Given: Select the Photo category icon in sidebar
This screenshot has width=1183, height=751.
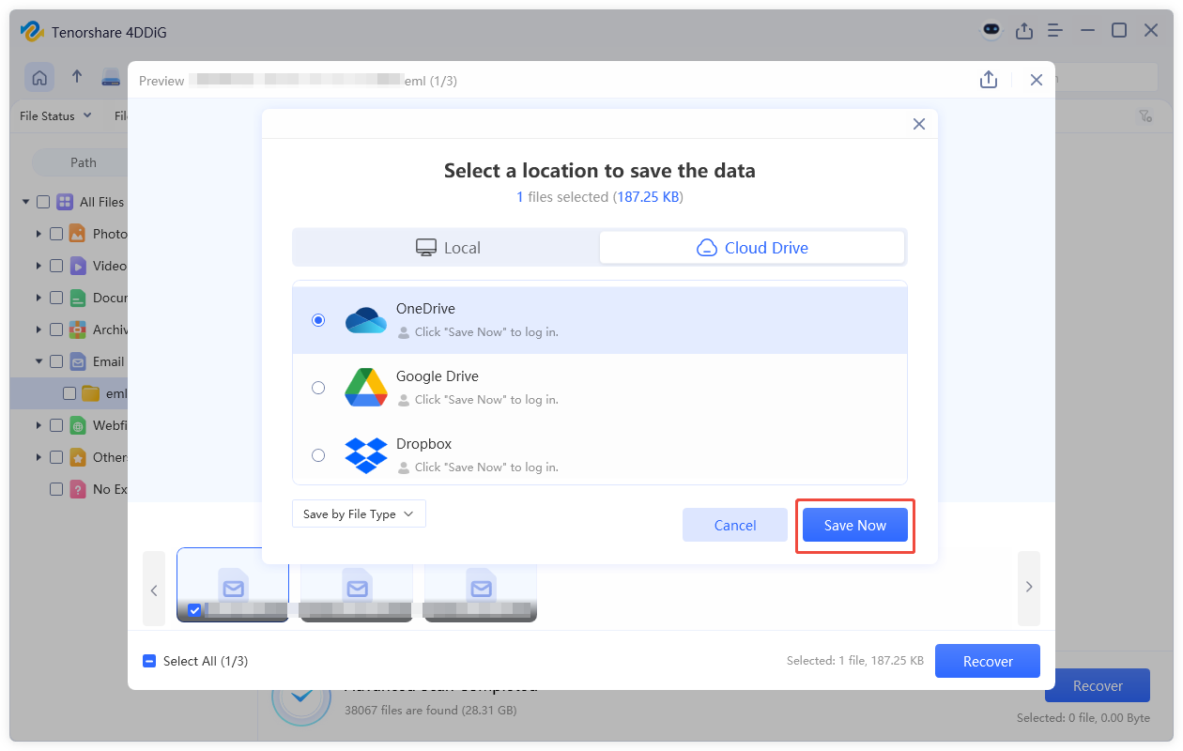Looking at the screenshot, I should pyautogui.click(x=76, y=233).
